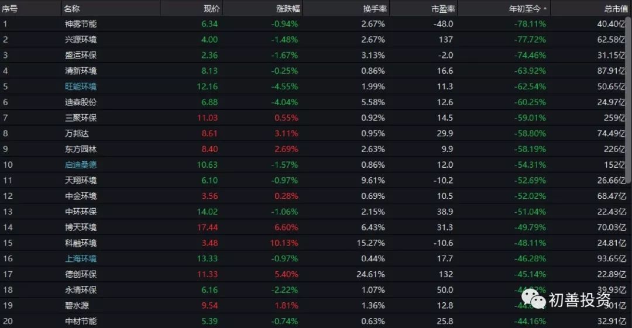Open stock 万邦达
This screenshot has width=632, height=328.
[77, 133]
